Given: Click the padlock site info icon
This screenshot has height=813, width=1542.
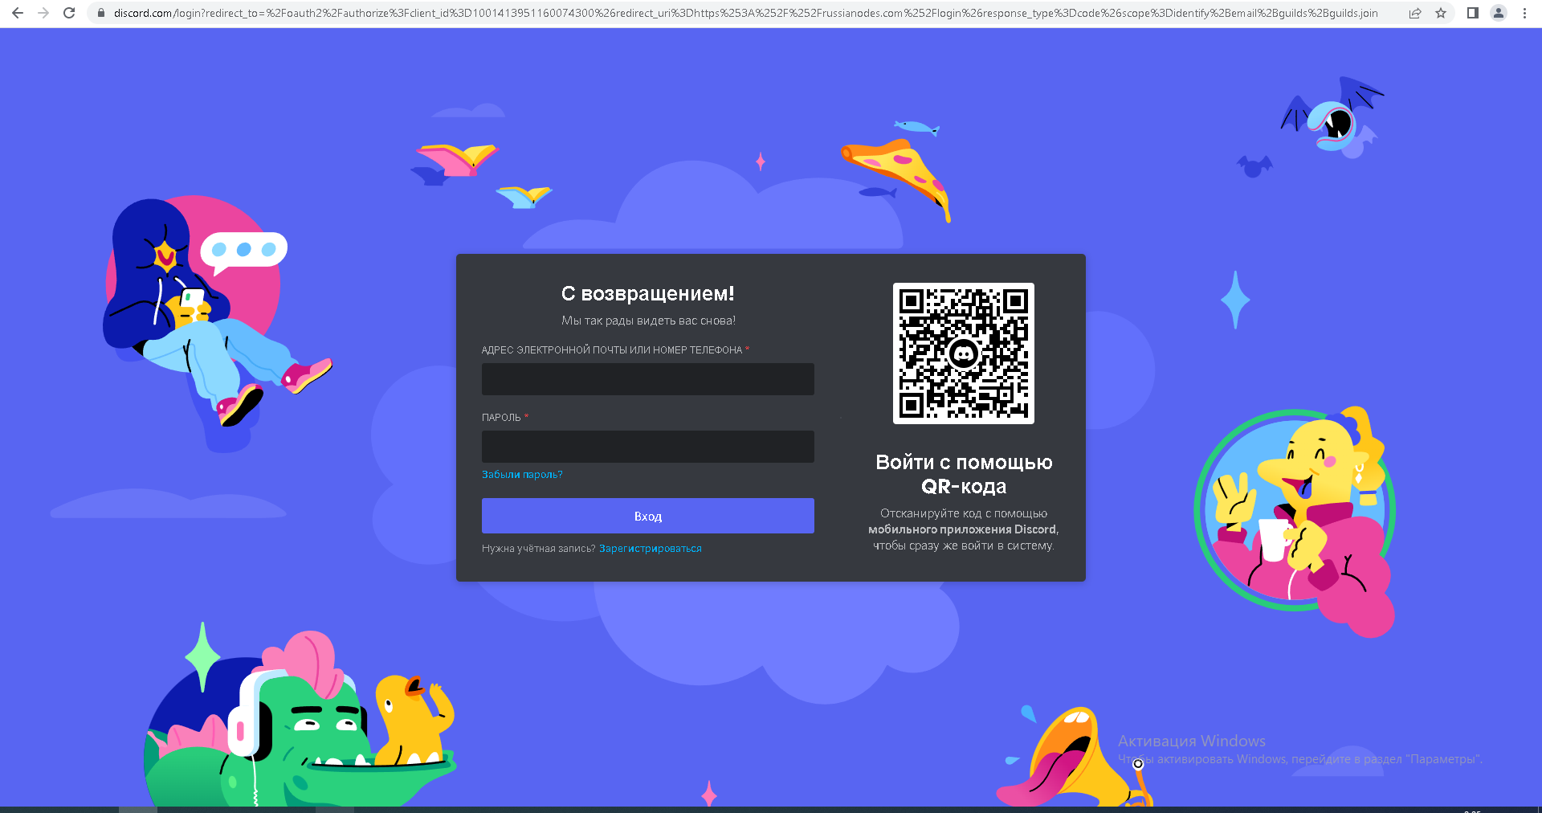Looking at the screenshot, I should pyautogui.click(x=101, y=13).
